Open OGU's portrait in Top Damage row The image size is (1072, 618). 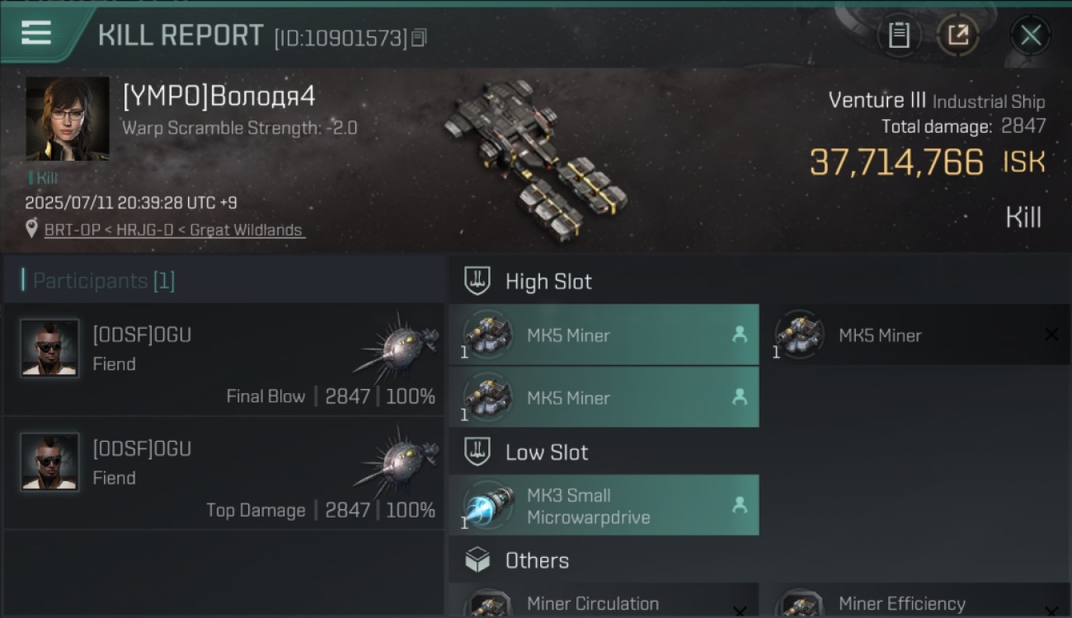pos(49,461)
